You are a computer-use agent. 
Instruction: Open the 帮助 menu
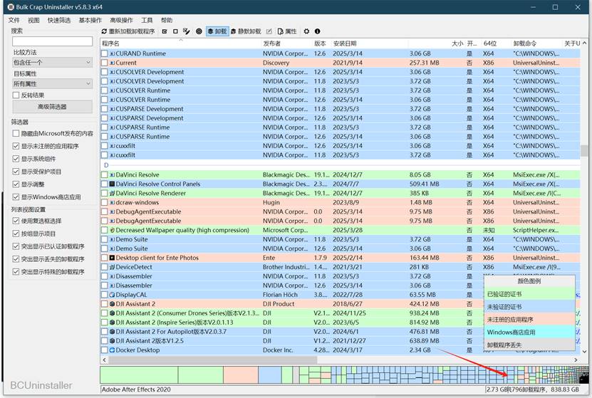167,20
